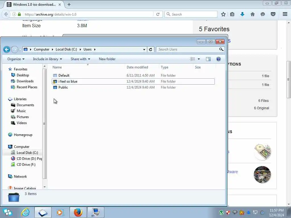The image size is (291, 218).
Task: Bookmark this page with the star
Action: [x=223, y=14]
